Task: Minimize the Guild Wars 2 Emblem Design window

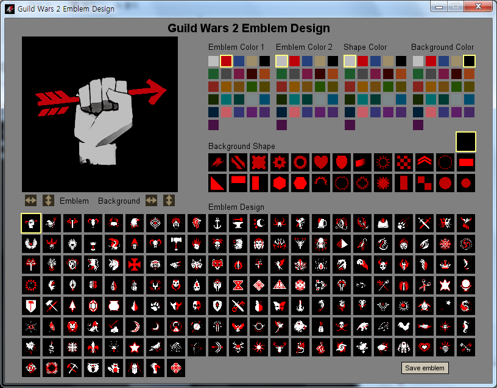Action: click(x=439, y=7)
